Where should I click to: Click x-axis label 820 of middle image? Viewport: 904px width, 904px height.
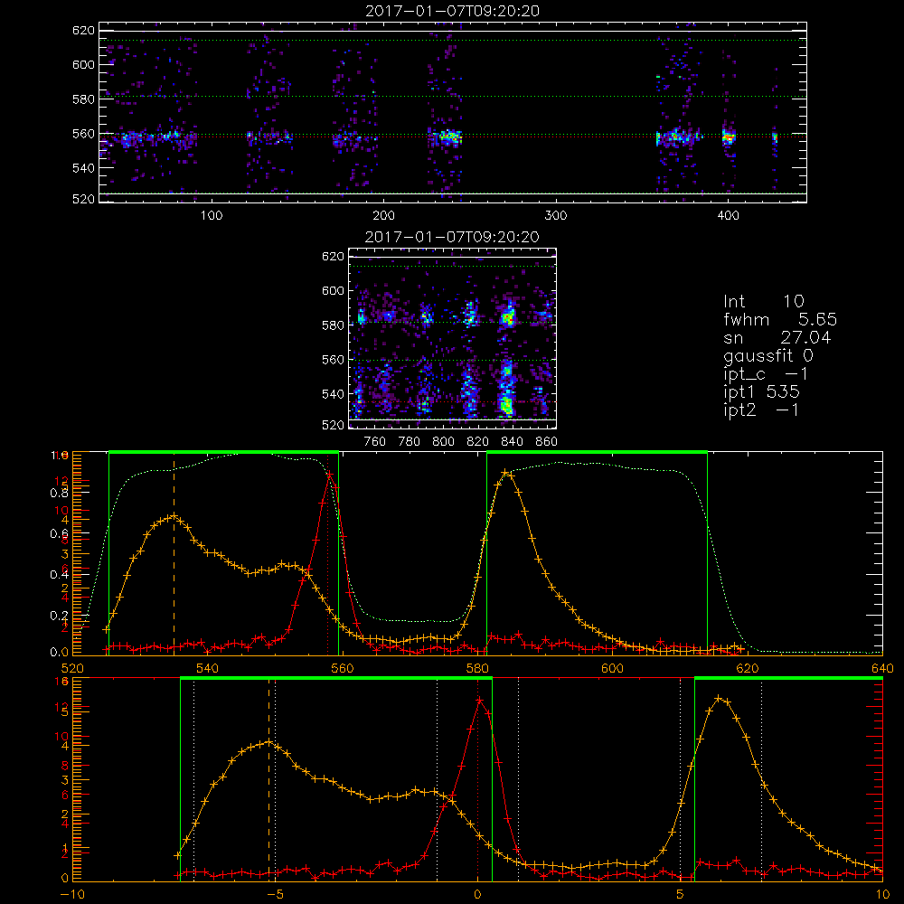tap(478, 442)
